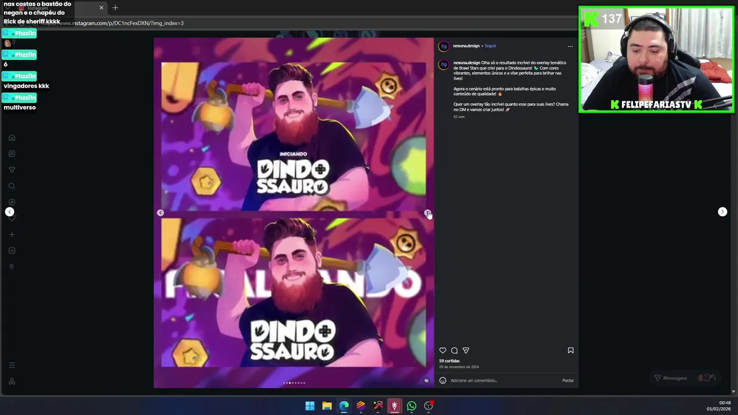
Task: Click the carousel pagination dots
Action: (294, 383)
